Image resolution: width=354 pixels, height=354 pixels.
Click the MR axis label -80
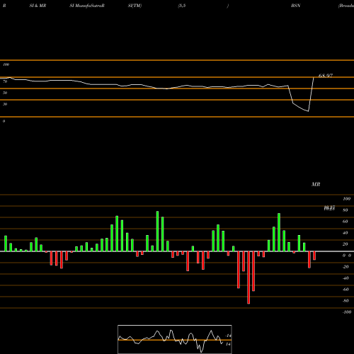(x=346, y=301)
